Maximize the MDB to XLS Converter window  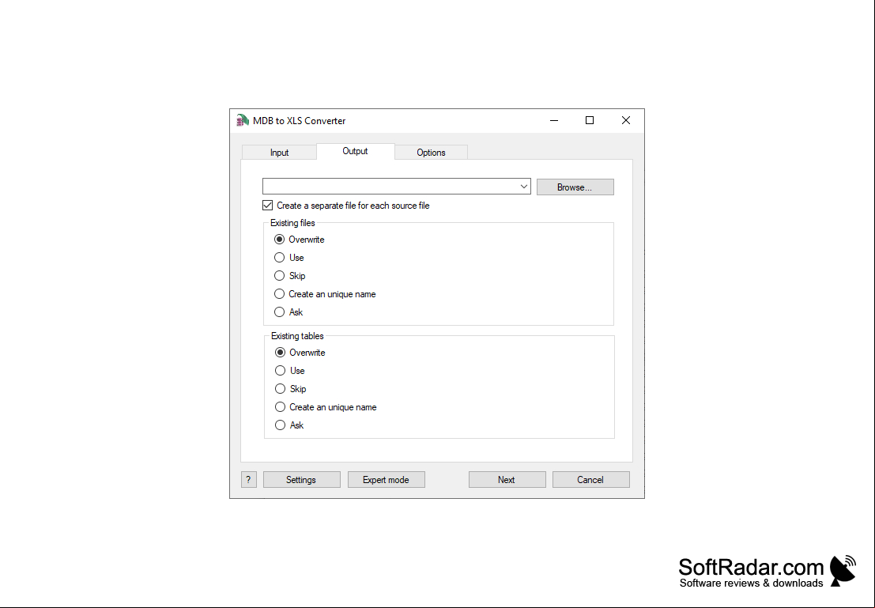[590, 121]
